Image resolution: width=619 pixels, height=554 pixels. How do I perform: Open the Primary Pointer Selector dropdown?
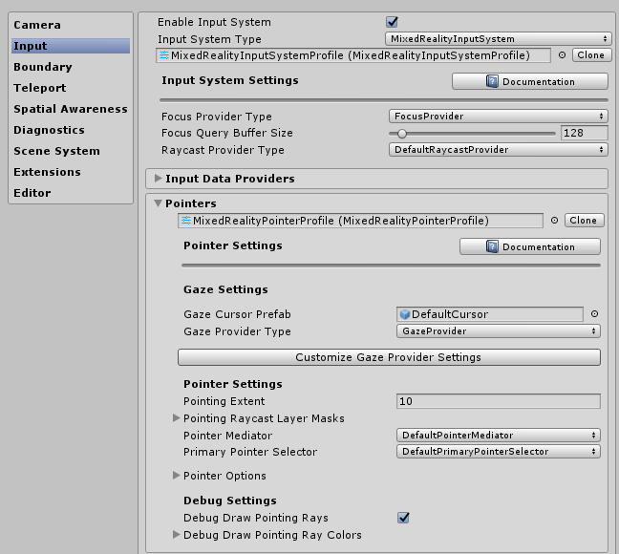click(x=499, y=452)
